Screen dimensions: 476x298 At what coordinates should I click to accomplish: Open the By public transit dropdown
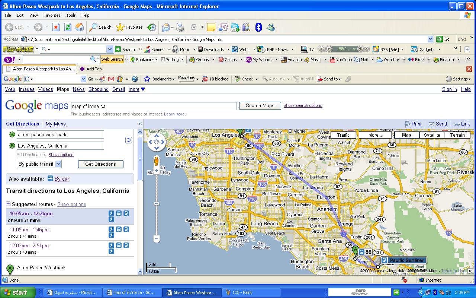39,164
